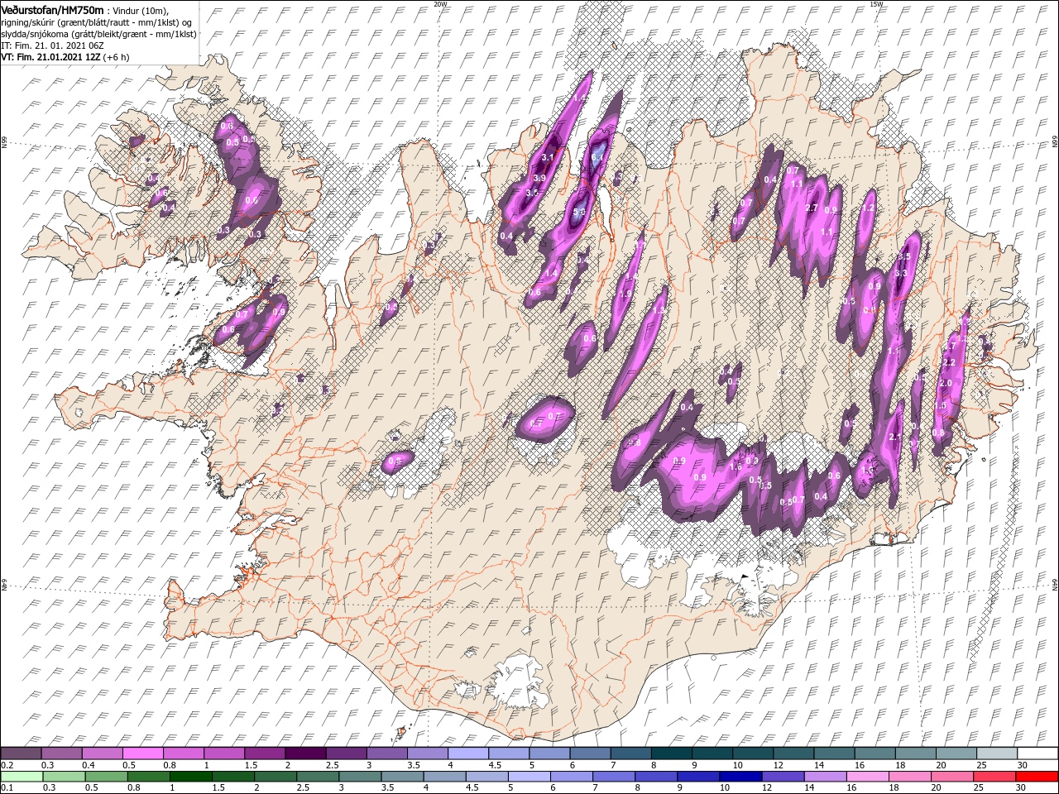Select the bright pink snow-scale swatch labeled 0.5

(142, 753)
